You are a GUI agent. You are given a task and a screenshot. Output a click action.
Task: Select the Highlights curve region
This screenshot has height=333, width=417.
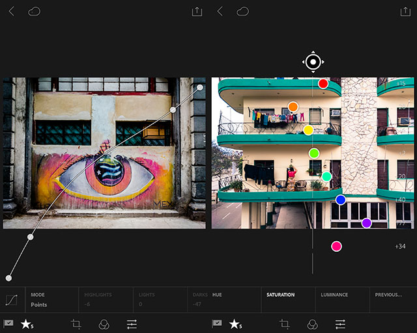[x=106, y=300]
